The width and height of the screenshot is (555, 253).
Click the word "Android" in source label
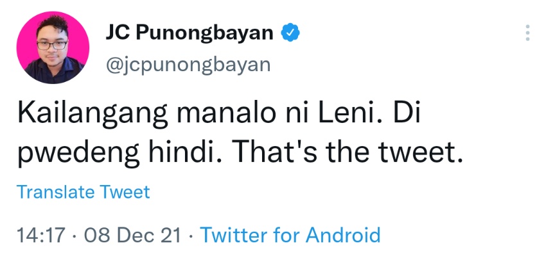(343, 234)
